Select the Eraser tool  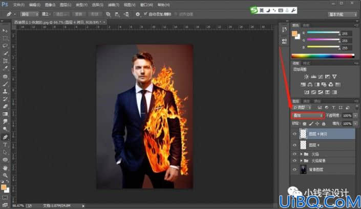pyautogui.click(x=5, y=107)
